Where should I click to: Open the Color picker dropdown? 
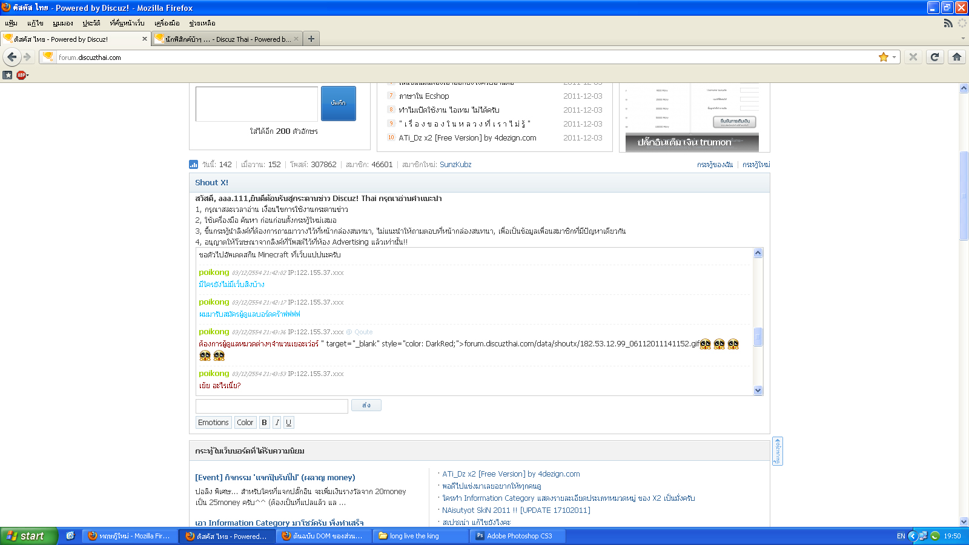pos(245,423)
